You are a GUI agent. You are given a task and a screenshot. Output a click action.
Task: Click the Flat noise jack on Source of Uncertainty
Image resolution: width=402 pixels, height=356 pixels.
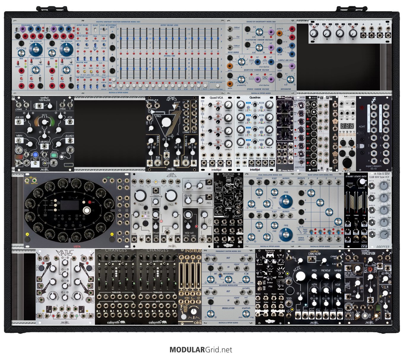click(230, 38)
